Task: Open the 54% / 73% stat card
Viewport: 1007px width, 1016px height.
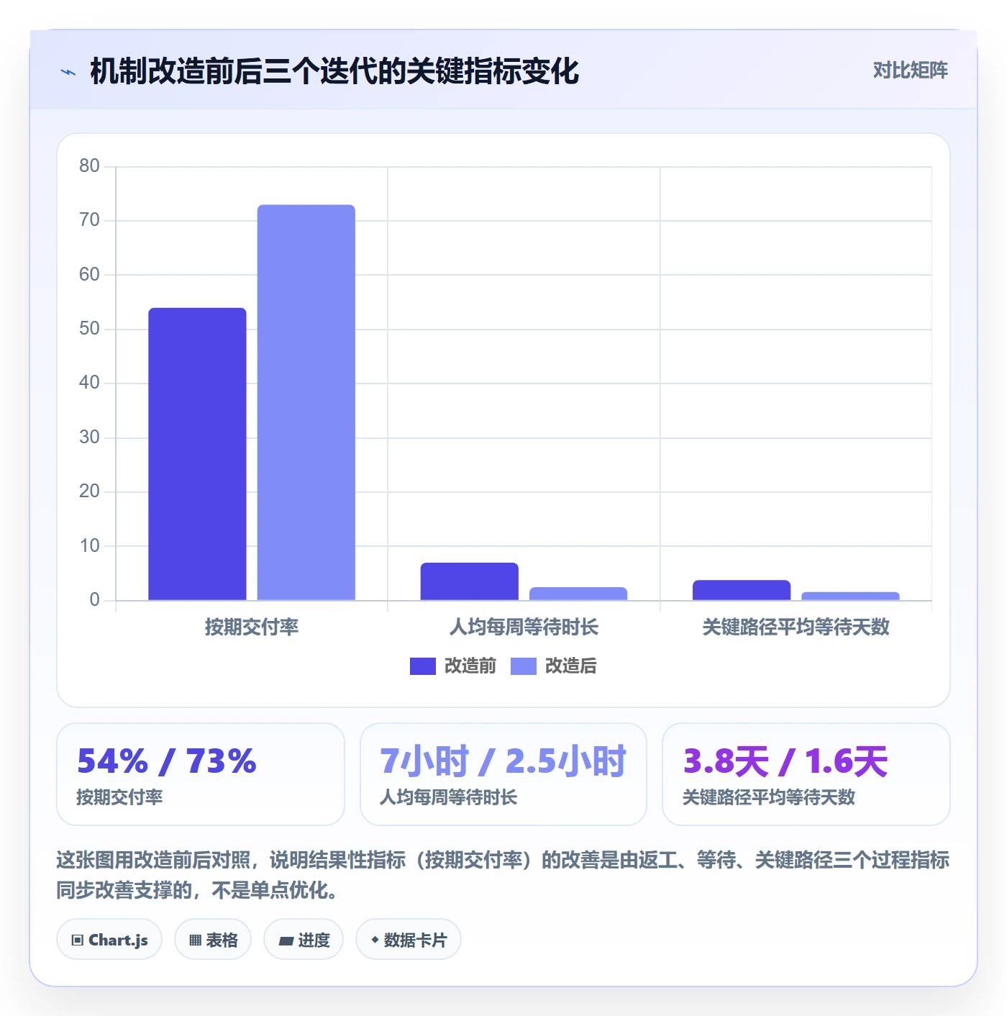Action: 201,774
